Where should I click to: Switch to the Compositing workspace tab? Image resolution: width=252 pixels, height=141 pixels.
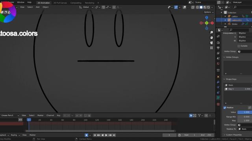(x=76, y=3)
